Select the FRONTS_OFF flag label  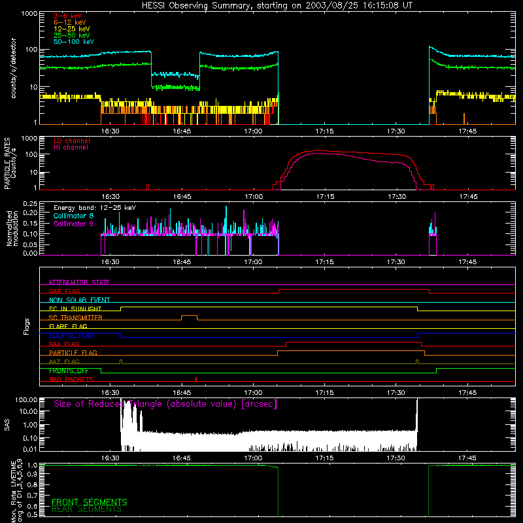click(69, 371)
